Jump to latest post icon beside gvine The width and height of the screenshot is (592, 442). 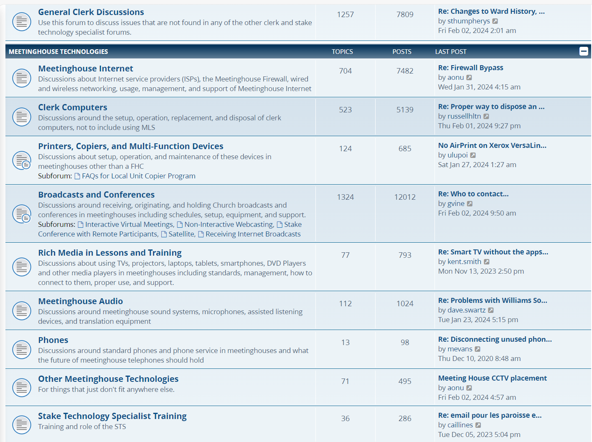click(470, 204)
